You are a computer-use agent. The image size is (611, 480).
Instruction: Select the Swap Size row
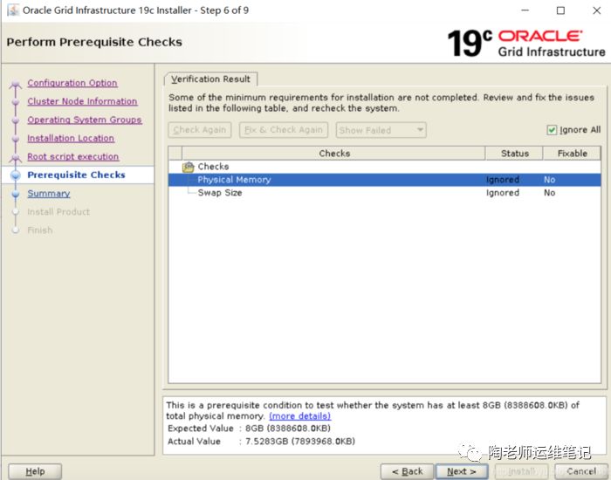point(384,193)
